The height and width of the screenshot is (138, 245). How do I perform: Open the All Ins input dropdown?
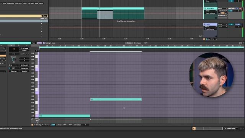click(x=223, y=8)
